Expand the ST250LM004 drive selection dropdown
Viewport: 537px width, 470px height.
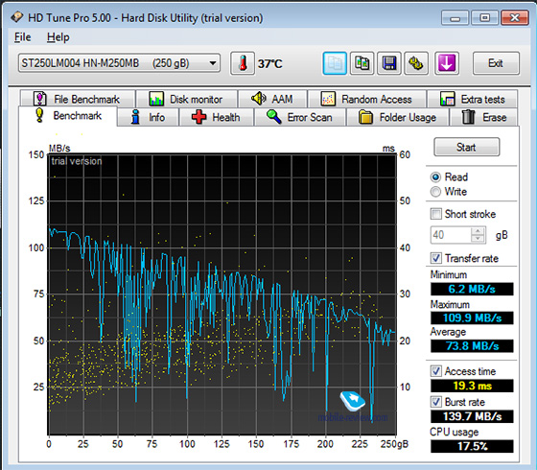119,63
